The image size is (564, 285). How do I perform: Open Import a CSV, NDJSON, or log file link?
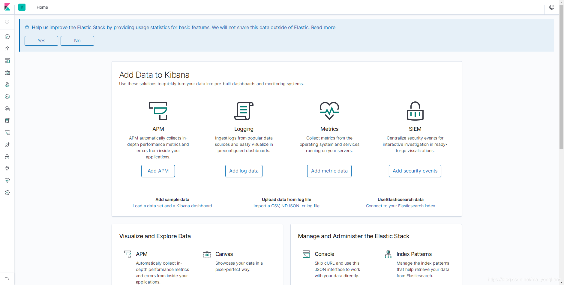click(x=286, y=206)
